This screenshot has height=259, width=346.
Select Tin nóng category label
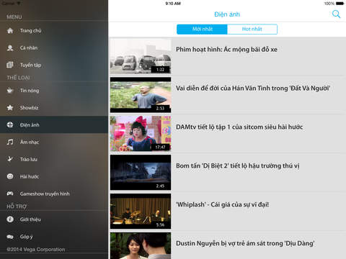(x=30, y=91)
